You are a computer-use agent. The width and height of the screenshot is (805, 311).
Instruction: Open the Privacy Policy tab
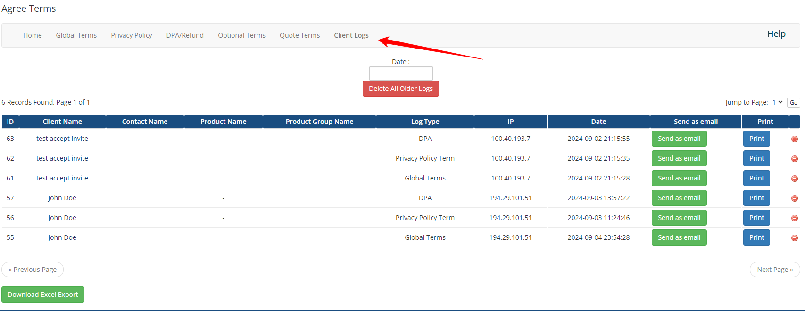pyautogui.click(x=131, y=35)
